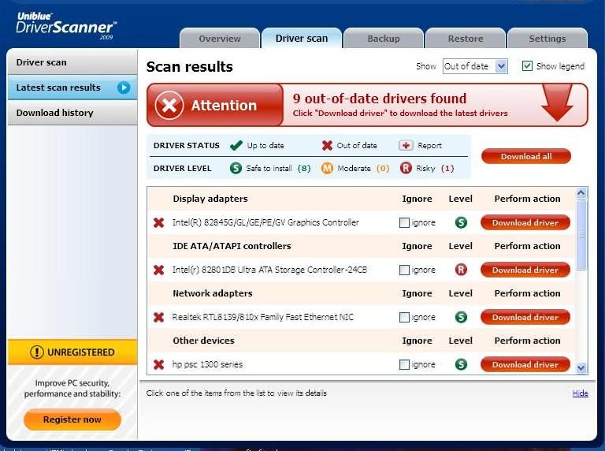The height and width of the screenshot is (451, 605).
Task: Click the S level icon for Realtek Ethernet NIC
Action: point(461,318)
